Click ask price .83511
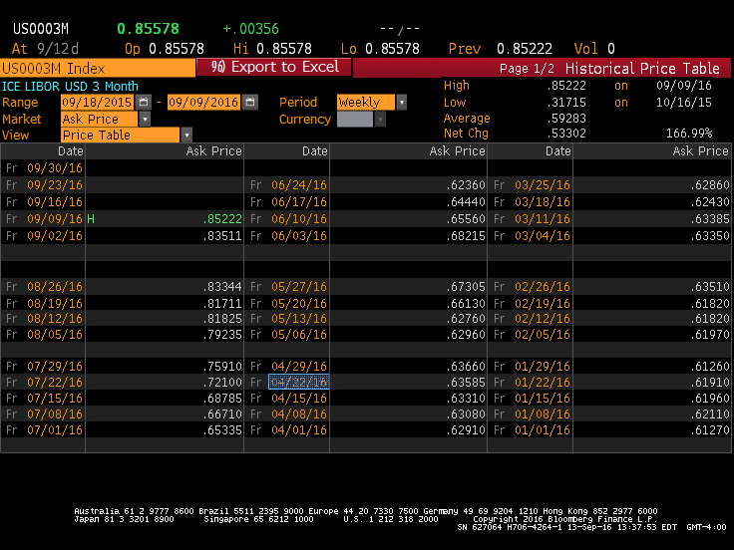734x550 pixels. 222,236
